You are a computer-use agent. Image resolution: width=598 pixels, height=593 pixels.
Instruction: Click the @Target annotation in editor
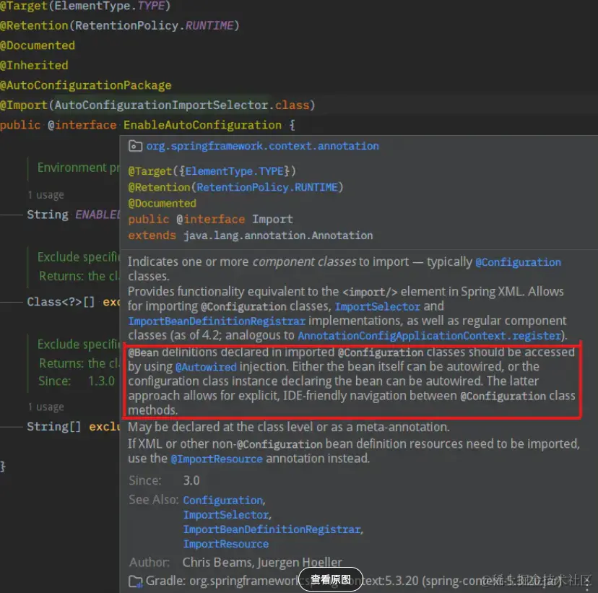click(24, 6)
